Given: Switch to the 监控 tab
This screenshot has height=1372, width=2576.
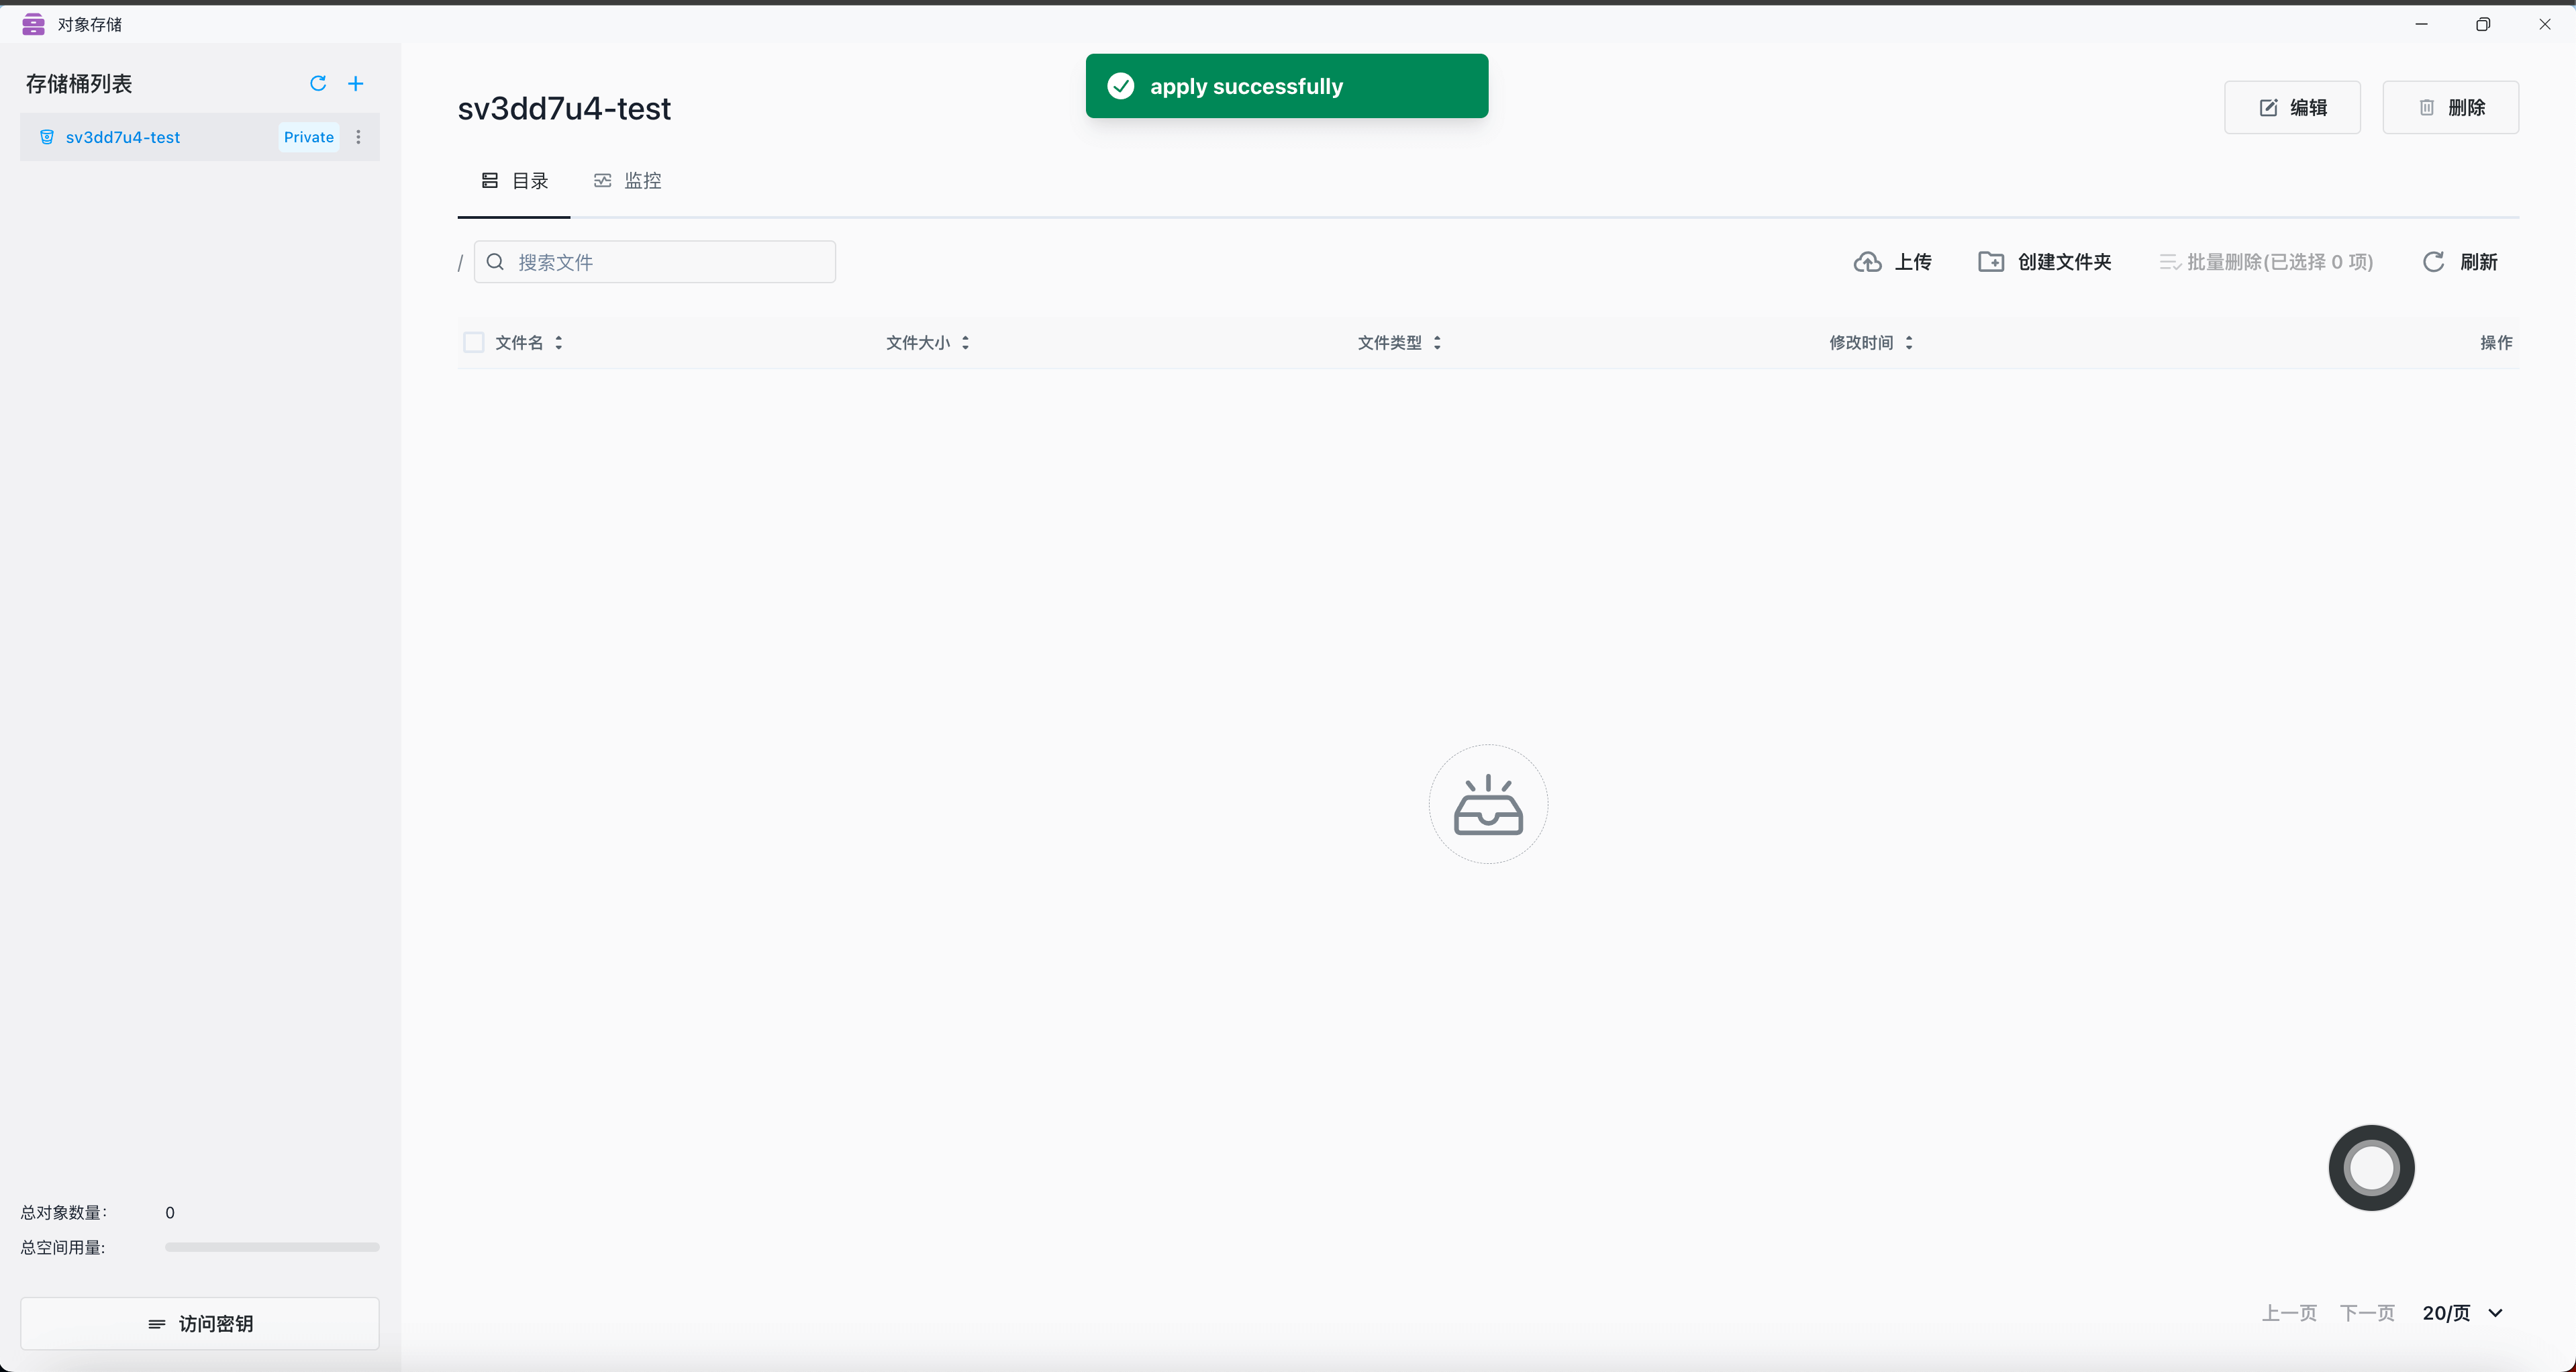Looking at the screenshot, I should point(627,181).
